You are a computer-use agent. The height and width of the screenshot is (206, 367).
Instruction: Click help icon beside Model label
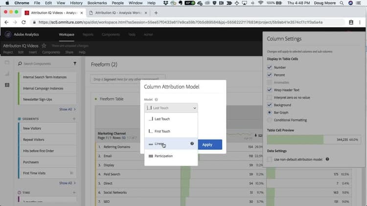coord(157,99)
